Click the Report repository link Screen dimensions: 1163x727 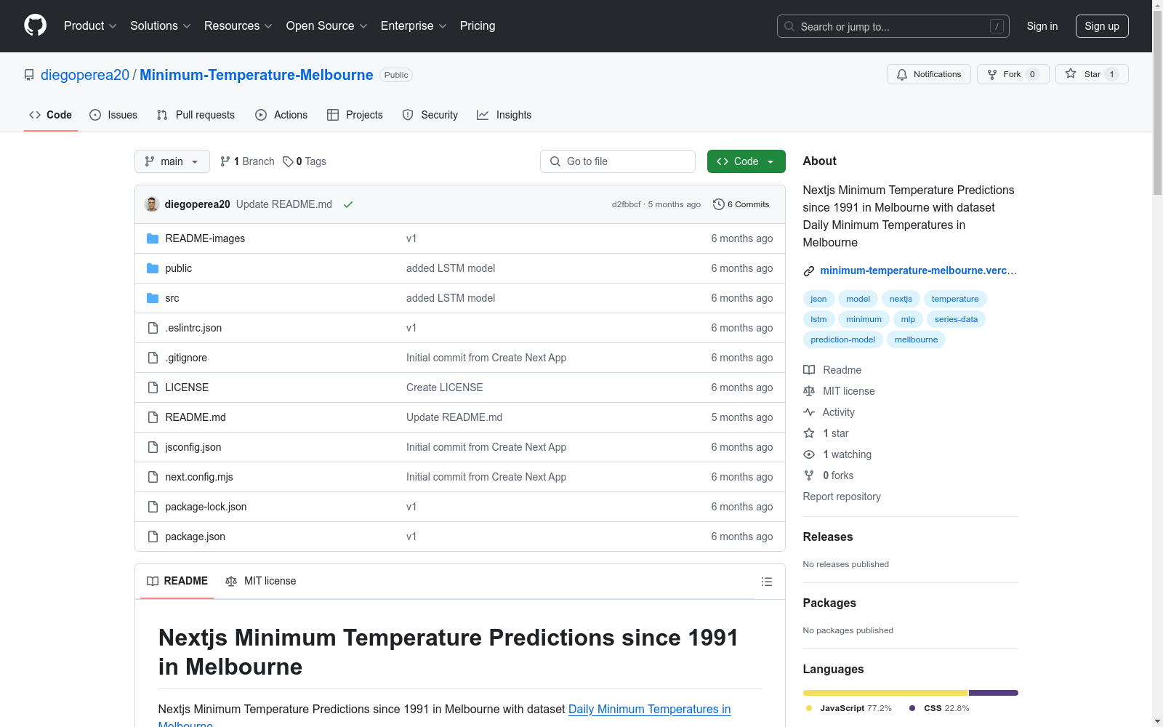(842, 497)
